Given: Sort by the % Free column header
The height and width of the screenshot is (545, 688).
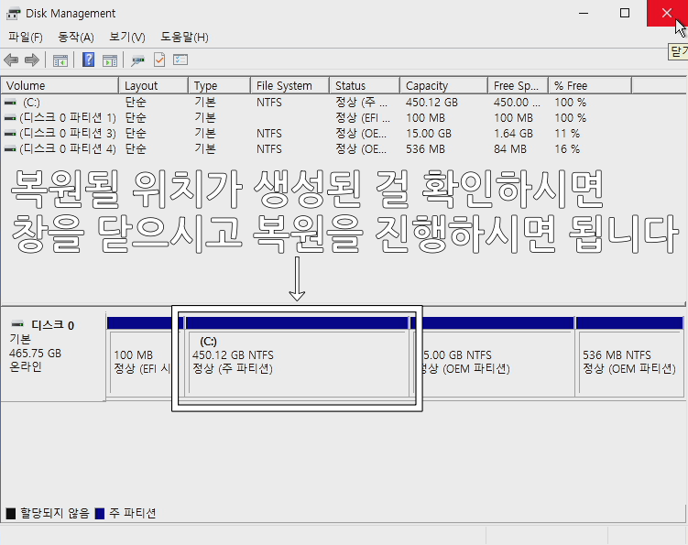Looking at the screenshot, I should click(x=590, y=85).
